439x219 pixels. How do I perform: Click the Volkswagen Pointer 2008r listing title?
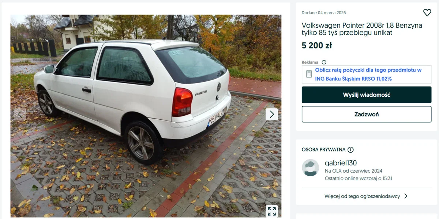coord(362,29)
